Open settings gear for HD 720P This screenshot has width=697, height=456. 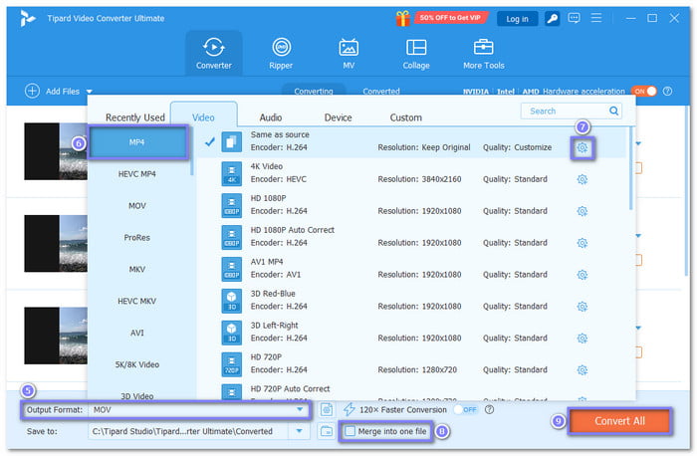pos(582,370)
